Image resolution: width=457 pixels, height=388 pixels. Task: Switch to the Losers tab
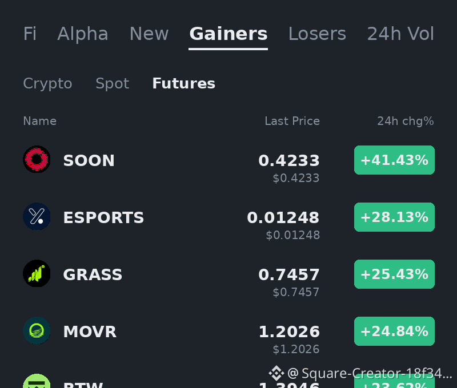[317, 34]
